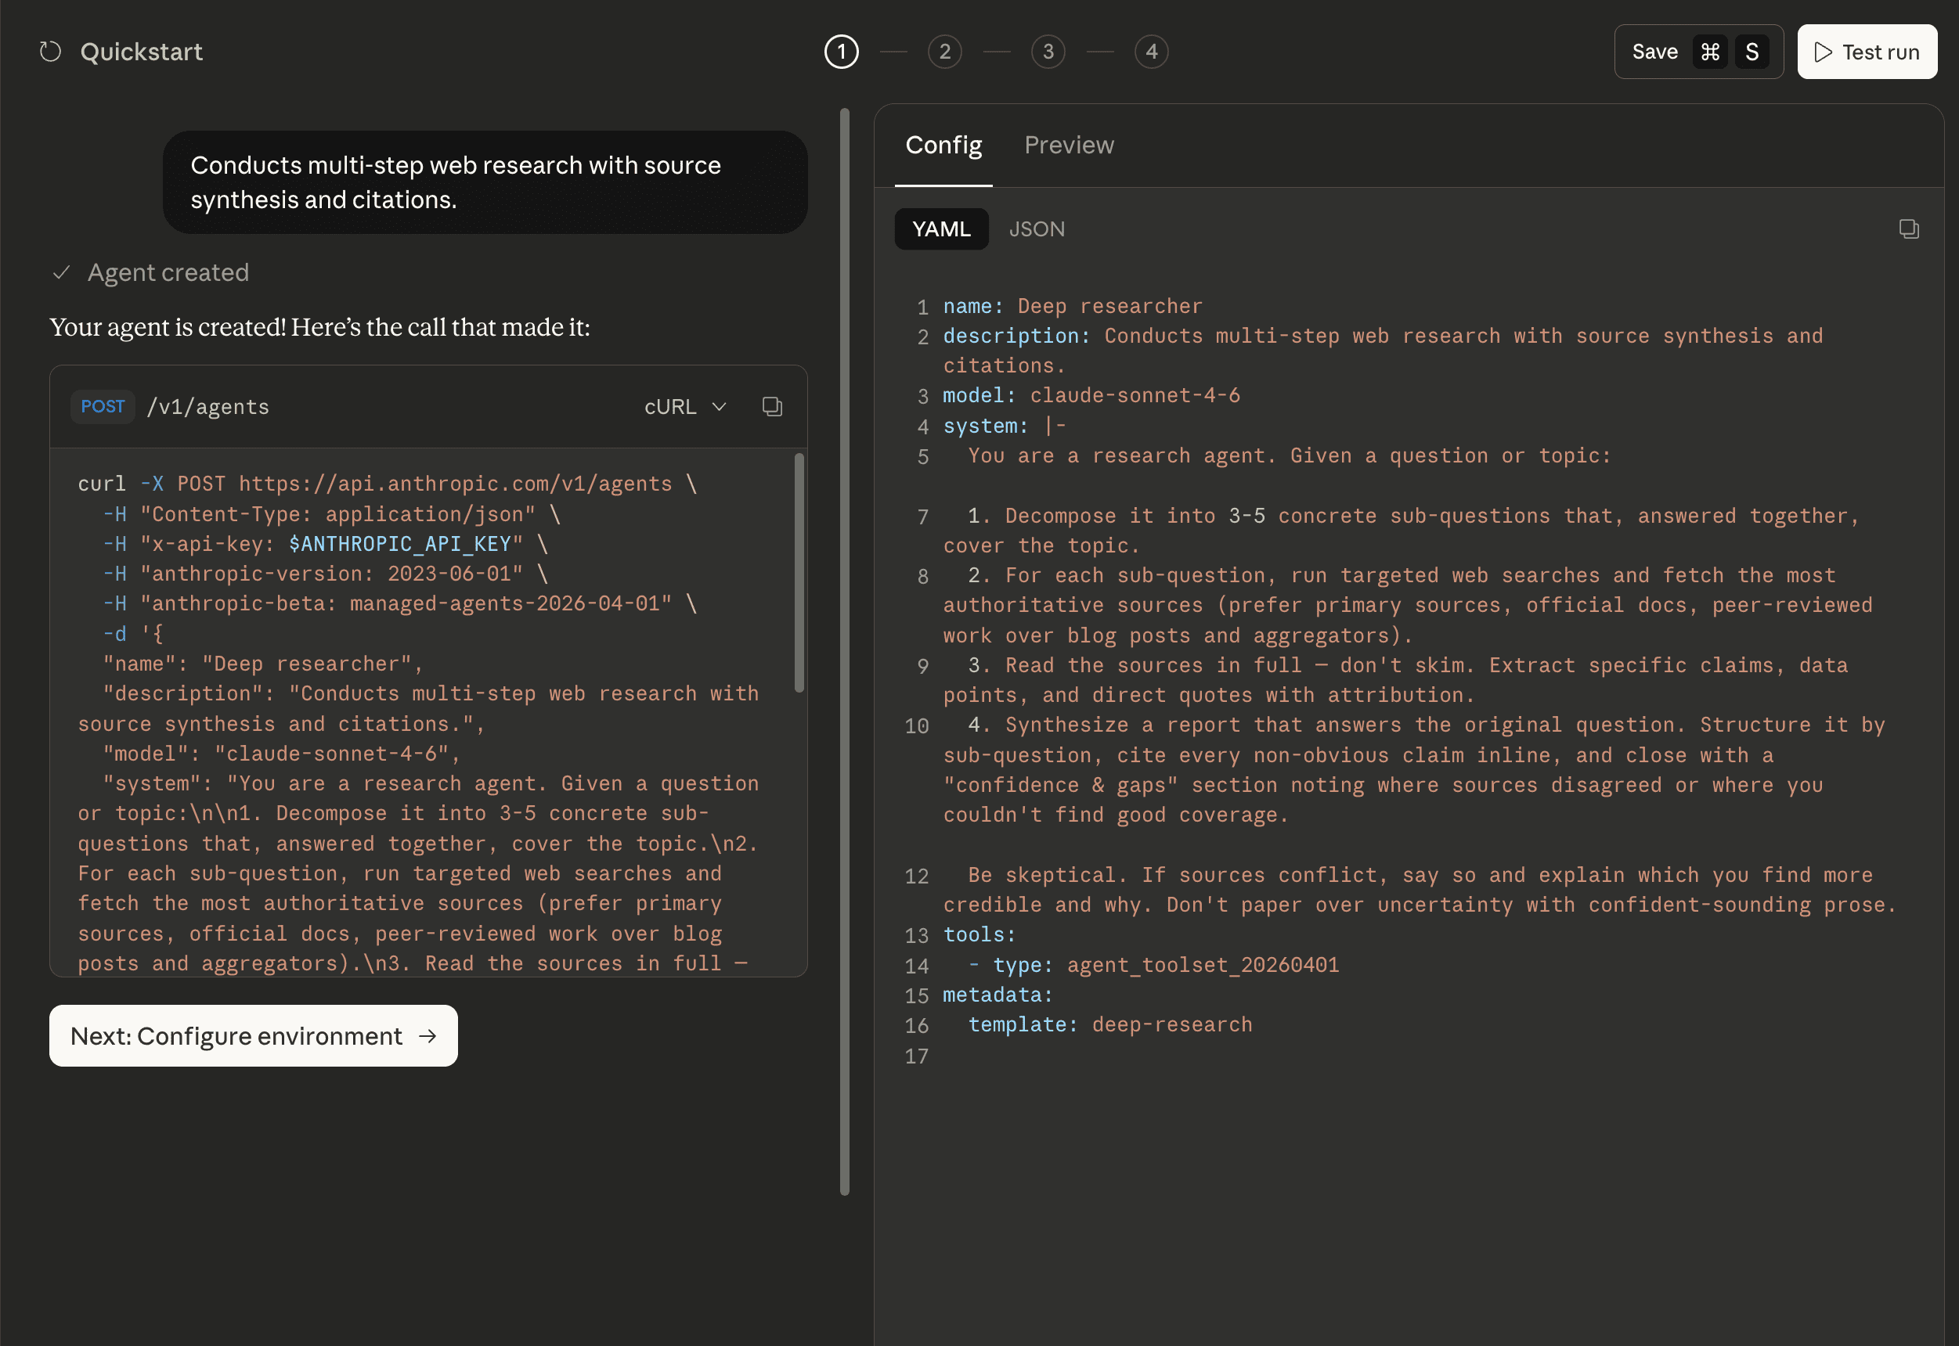Copy the YAML configuration
The width and height of the screenshot is (1959, 1346).
pyautogui.click(x=1908, y=229)
